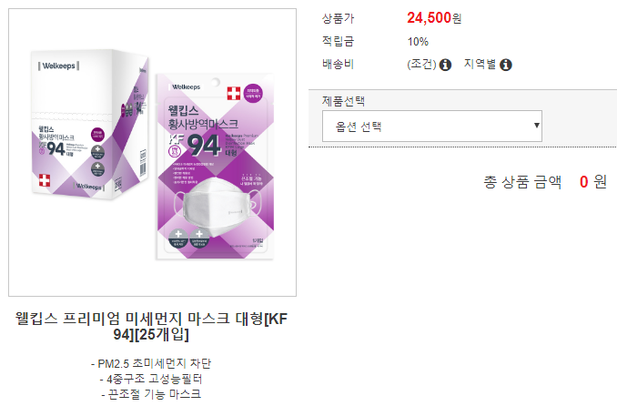Click the red cross emblem on the box
Screen dimensions: 617x406
45,180
